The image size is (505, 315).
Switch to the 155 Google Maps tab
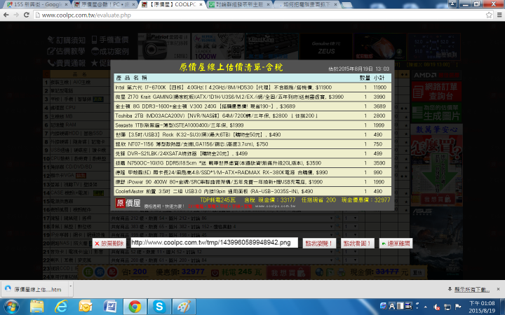(x=36, y=4)
